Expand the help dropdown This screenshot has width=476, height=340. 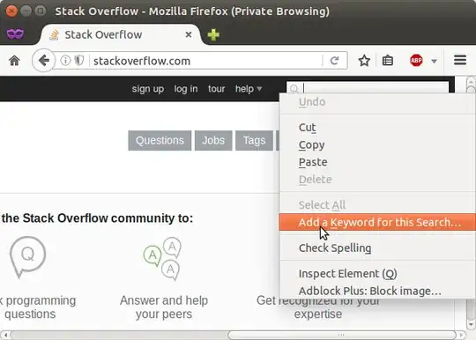249,89
